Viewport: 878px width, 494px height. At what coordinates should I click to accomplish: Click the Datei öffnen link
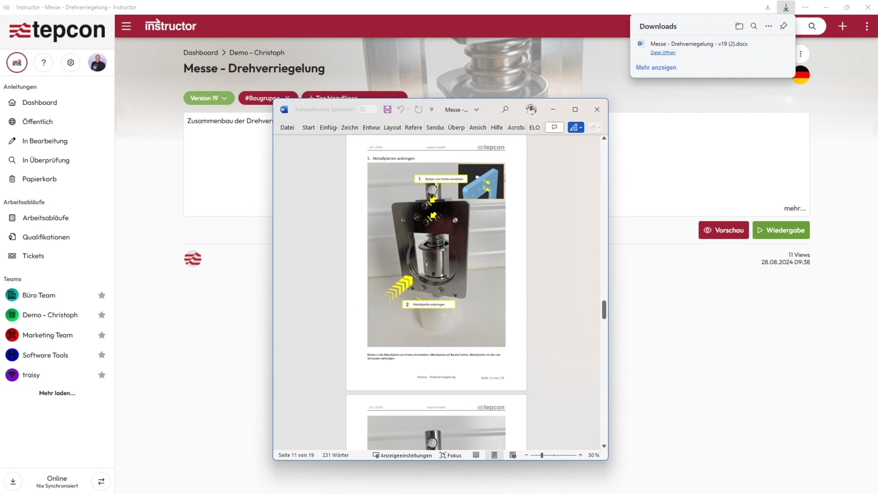(x=663, y=53)
